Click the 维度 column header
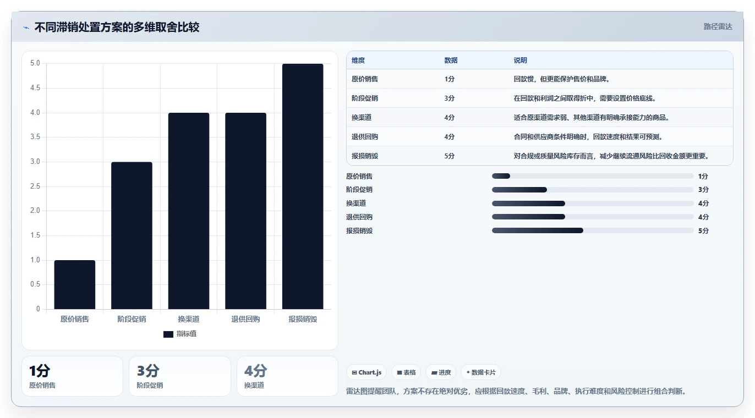The width and height of the screenshot is (755, 418). (358, 61)
